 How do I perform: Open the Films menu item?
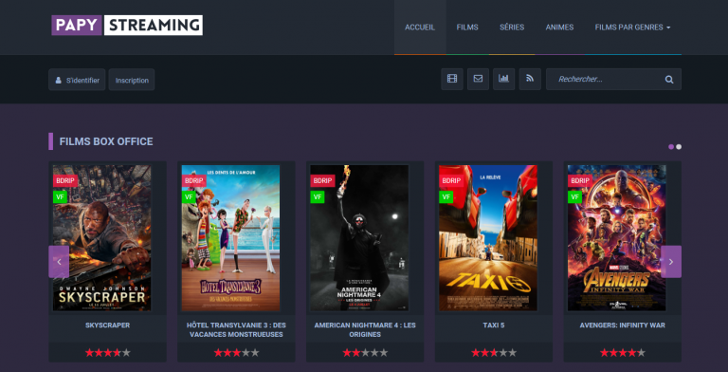[467, 28]
